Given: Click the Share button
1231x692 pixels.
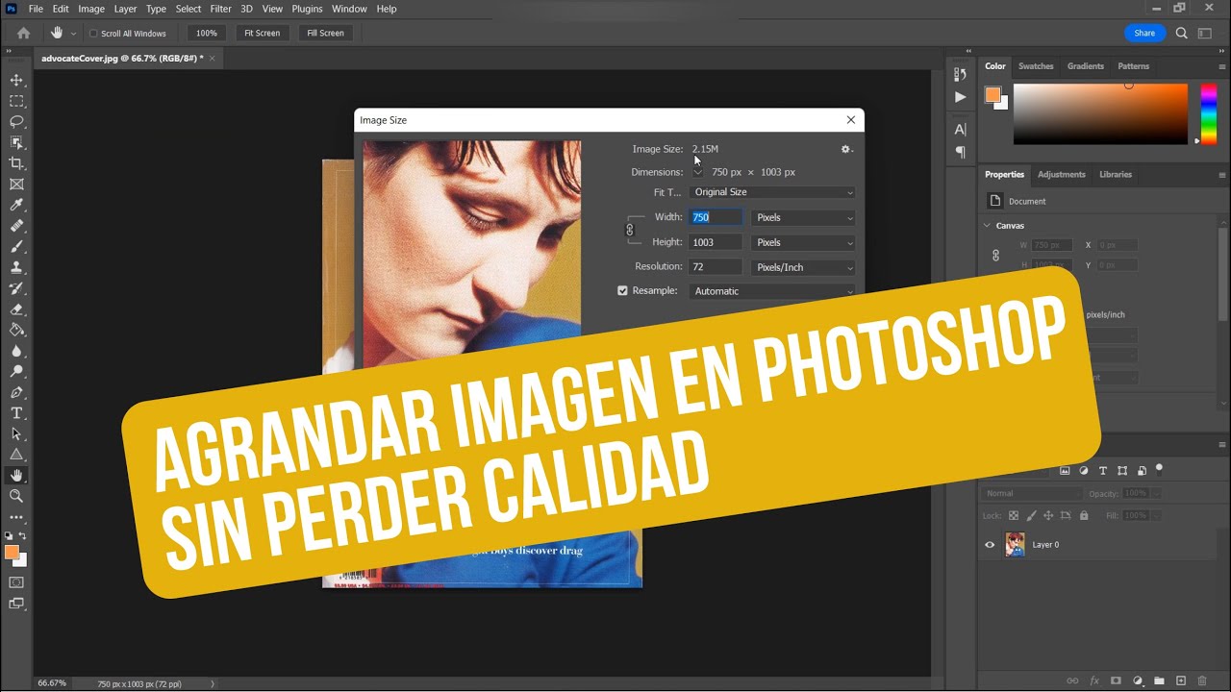Looking at the screenshot, I should (1144, 33).
